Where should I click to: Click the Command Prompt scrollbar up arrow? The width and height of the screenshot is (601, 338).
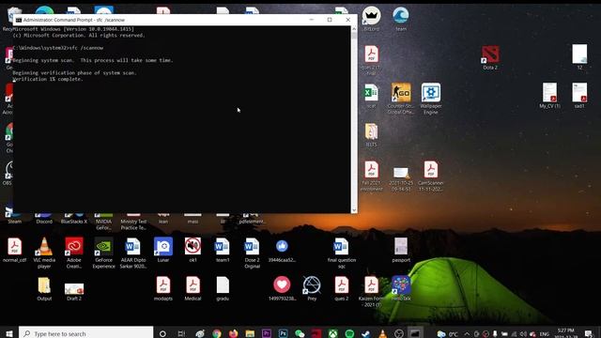tap(354, 29)
